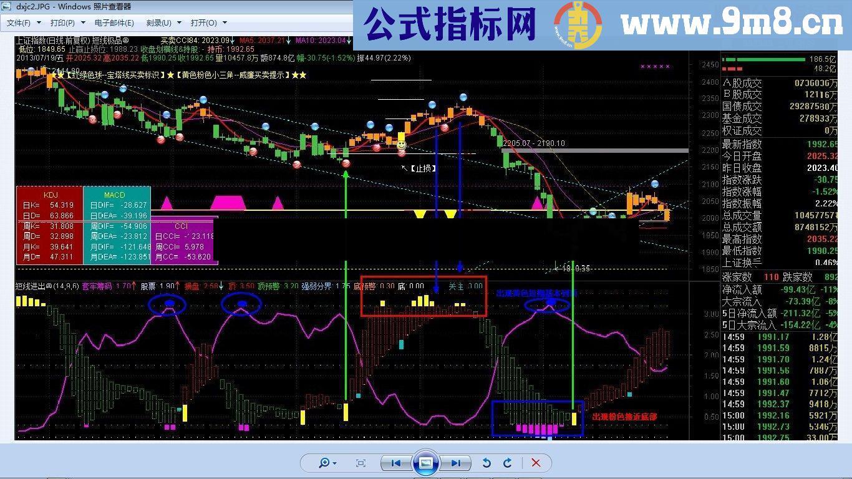Open the 电子邮件 menu
Image resolution: width=852 pixels, height=479 pixels.
[x=114, y=22]
